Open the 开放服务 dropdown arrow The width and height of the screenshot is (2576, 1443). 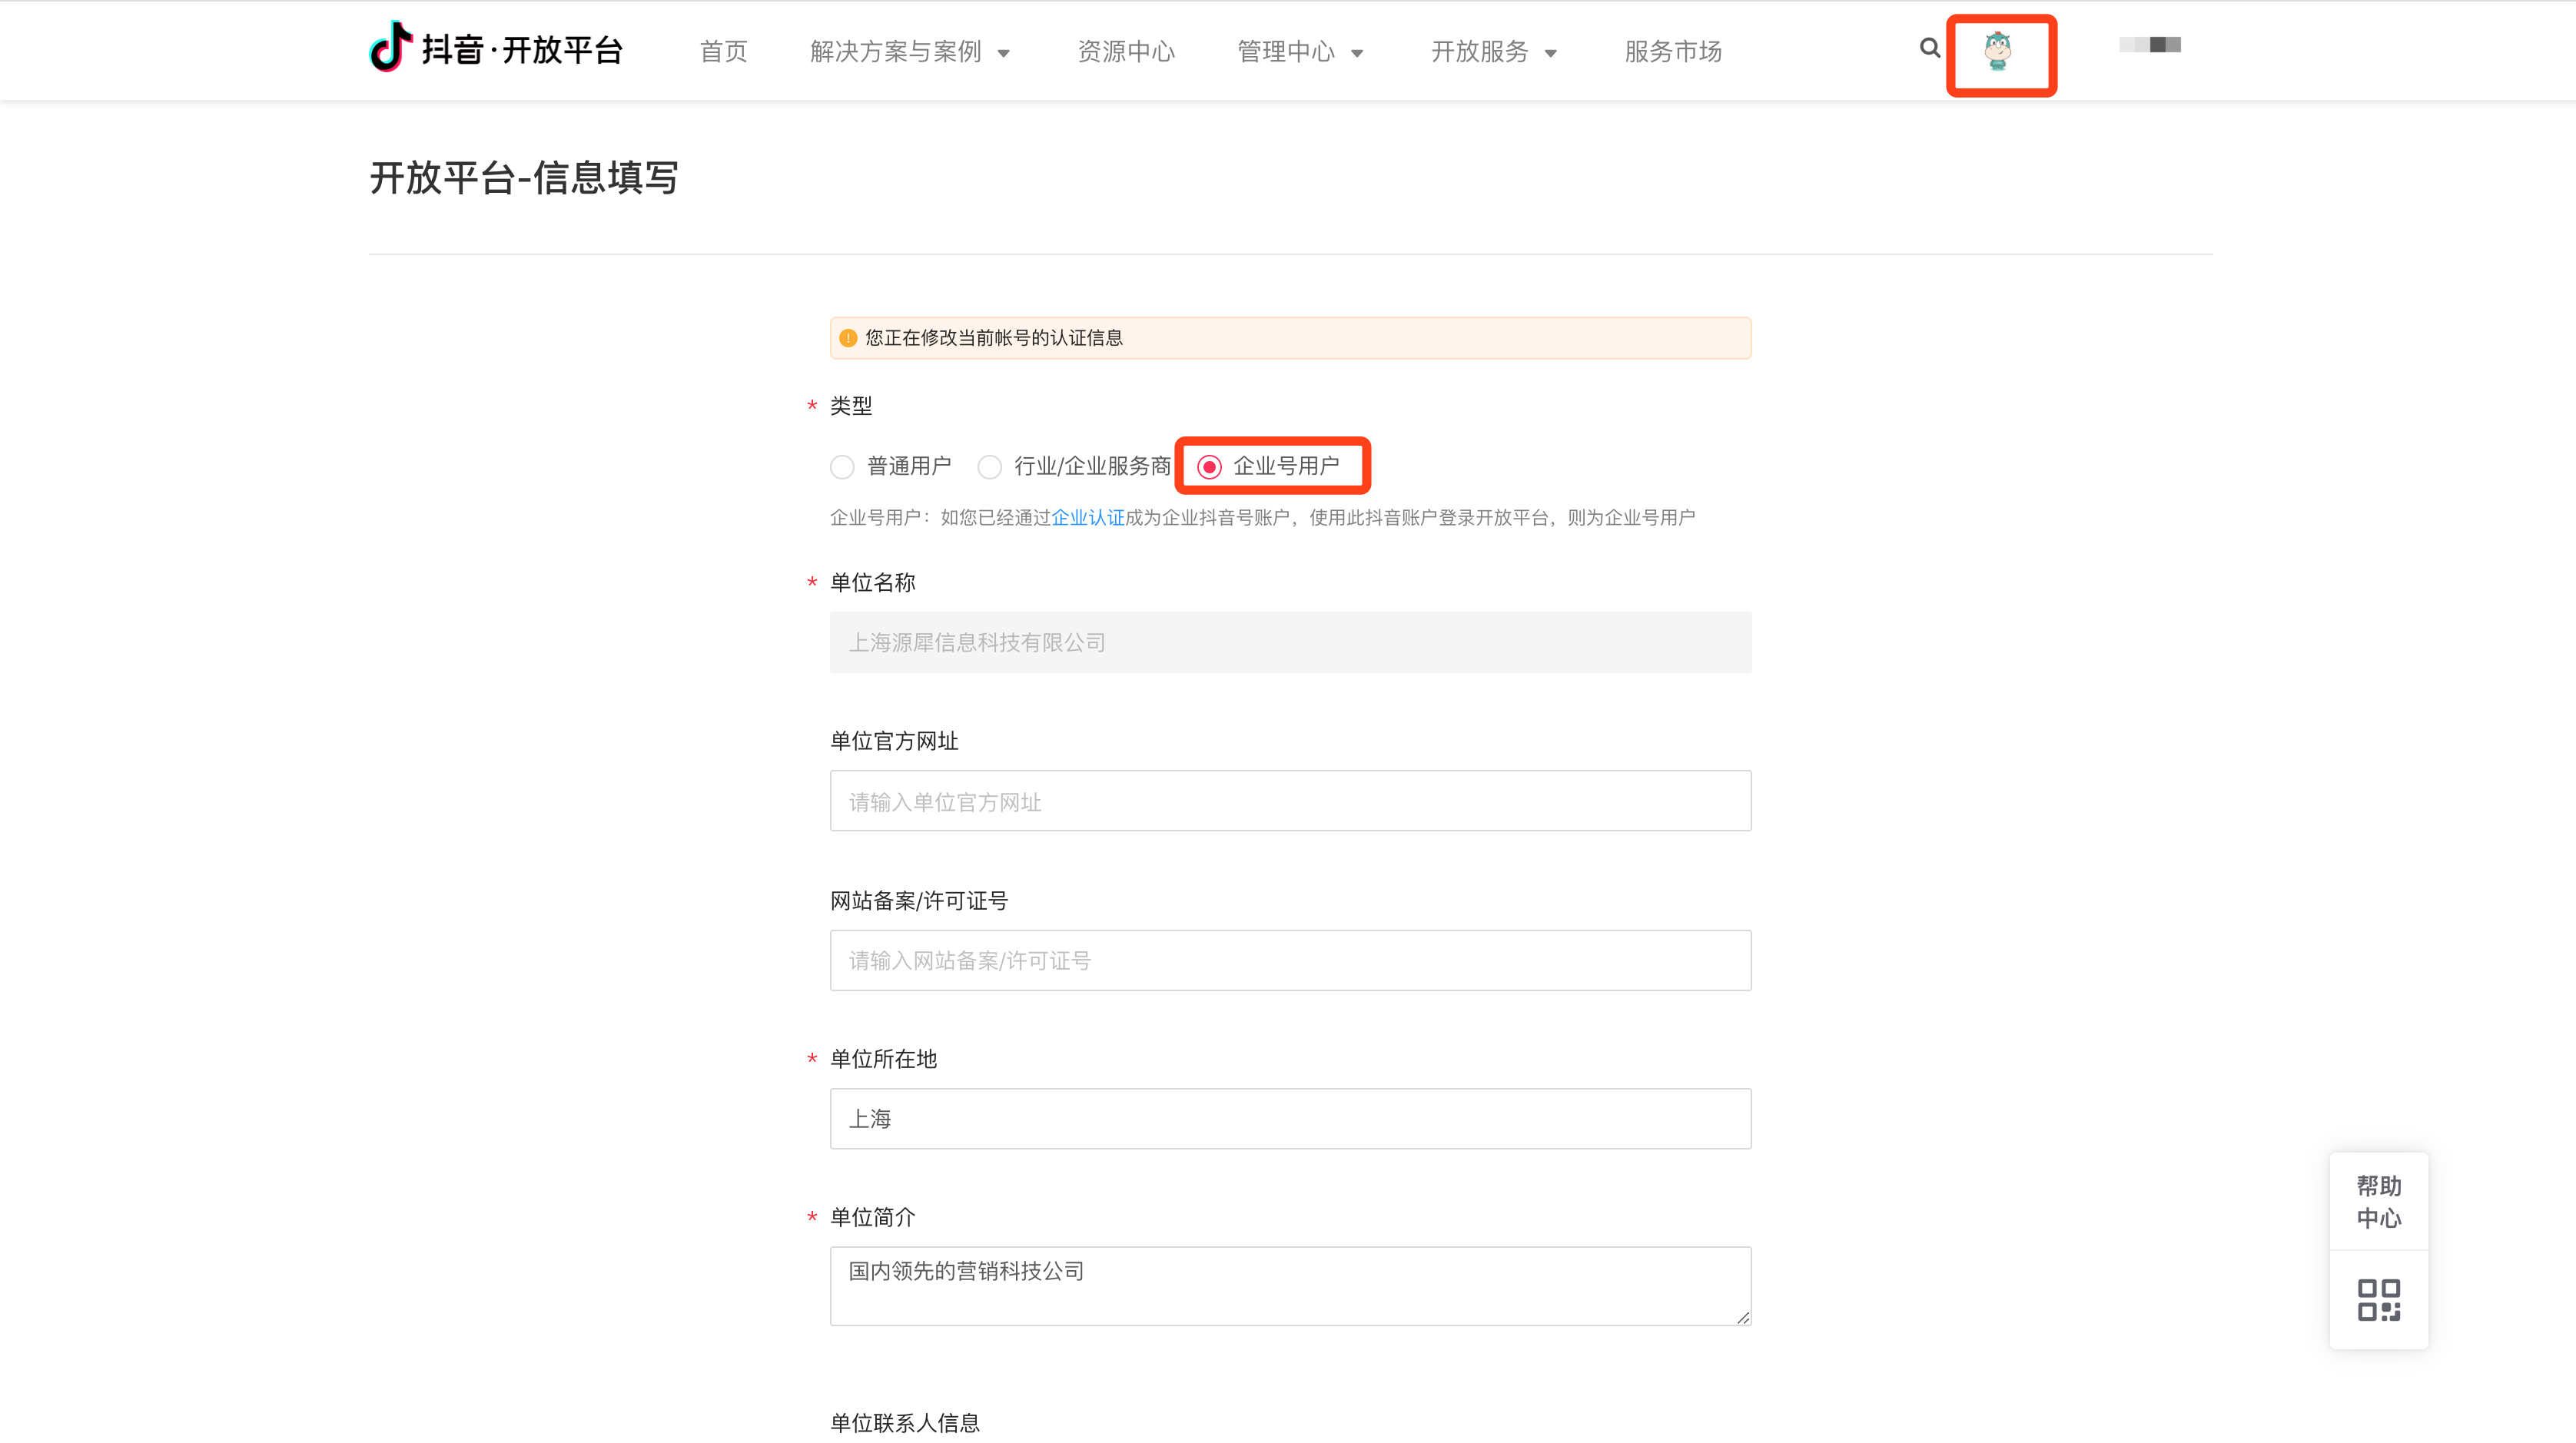1550,53
